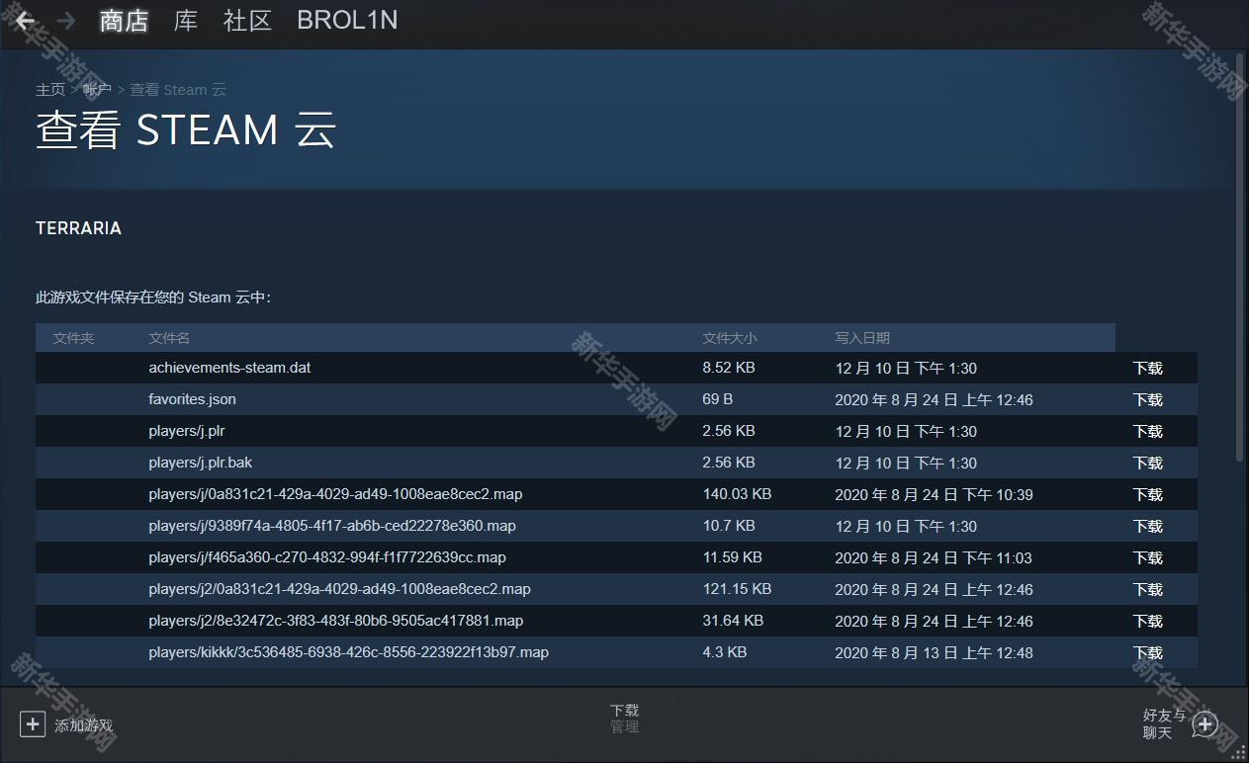Click the plus icon for Add Game
The image size is (1249, 763).
(33, 724)
